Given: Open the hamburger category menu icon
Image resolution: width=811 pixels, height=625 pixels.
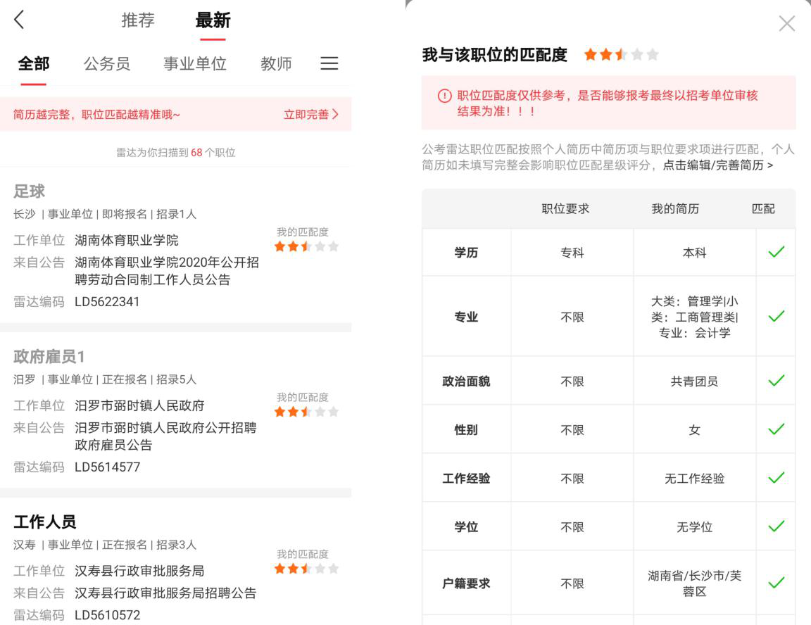Looking at the screenshot, I should click(329, 63).
